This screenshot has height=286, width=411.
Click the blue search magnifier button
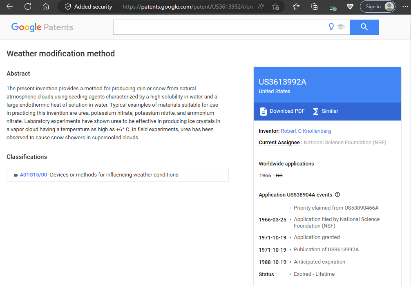click(364, 27)
